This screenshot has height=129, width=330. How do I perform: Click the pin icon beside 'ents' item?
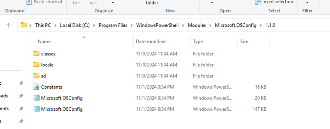21,109
